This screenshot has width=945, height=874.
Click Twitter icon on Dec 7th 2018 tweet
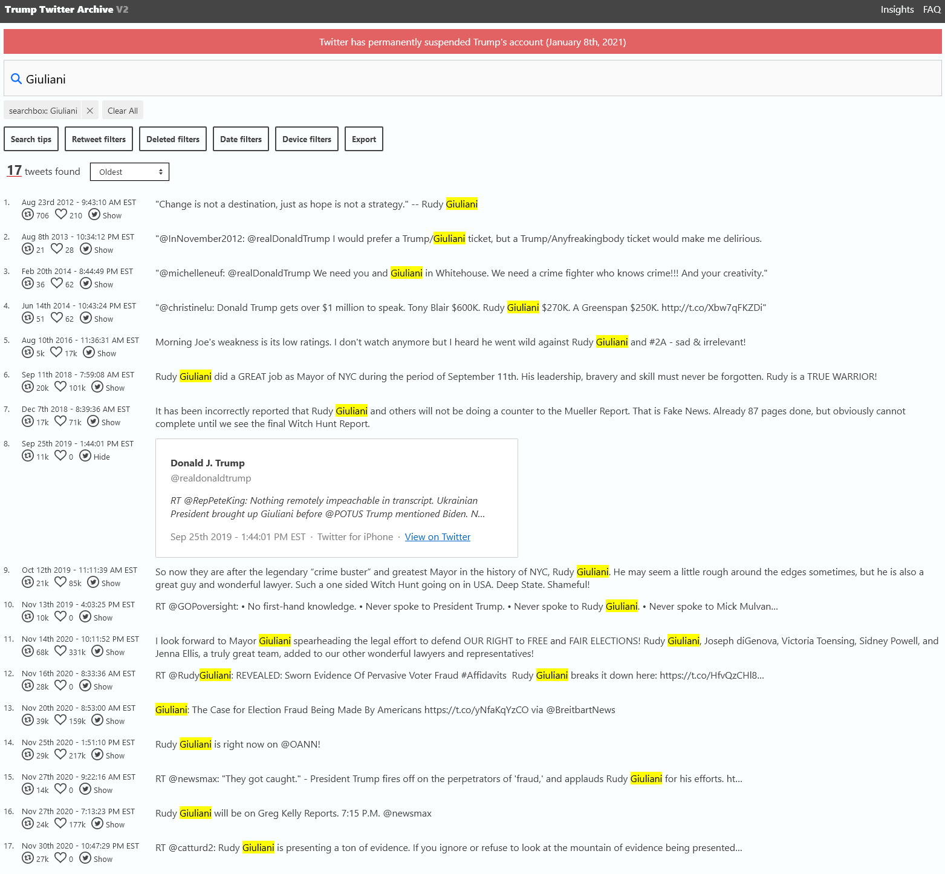tap(93, 421)
